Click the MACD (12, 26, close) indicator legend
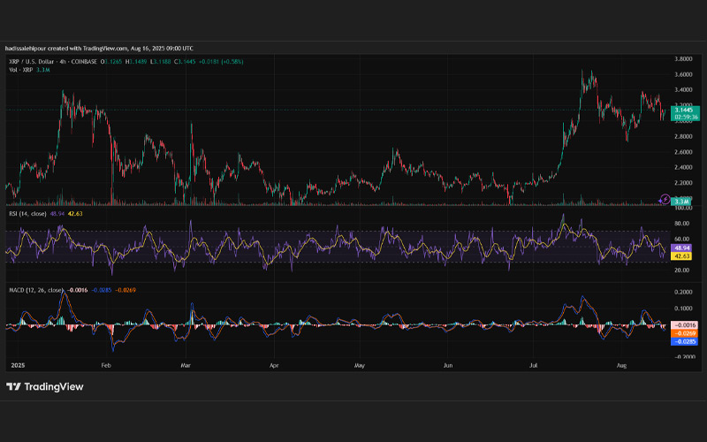Image resolution: width=707 pixels, height=442 pixels. 36,290
